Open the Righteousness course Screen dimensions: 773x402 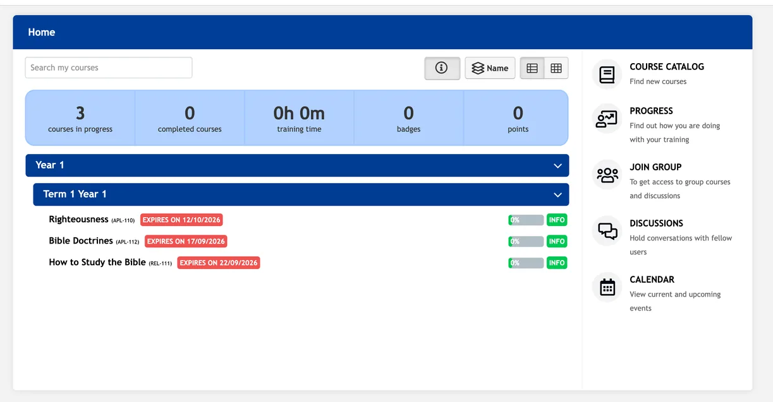pos(79,220)
